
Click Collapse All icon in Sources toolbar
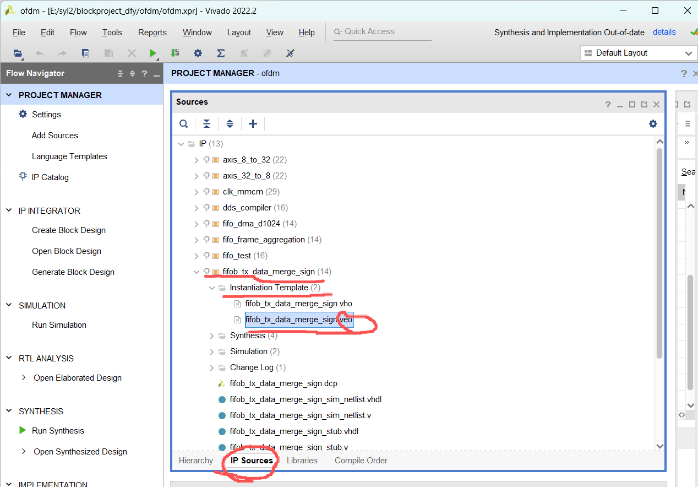pos(206,124)
